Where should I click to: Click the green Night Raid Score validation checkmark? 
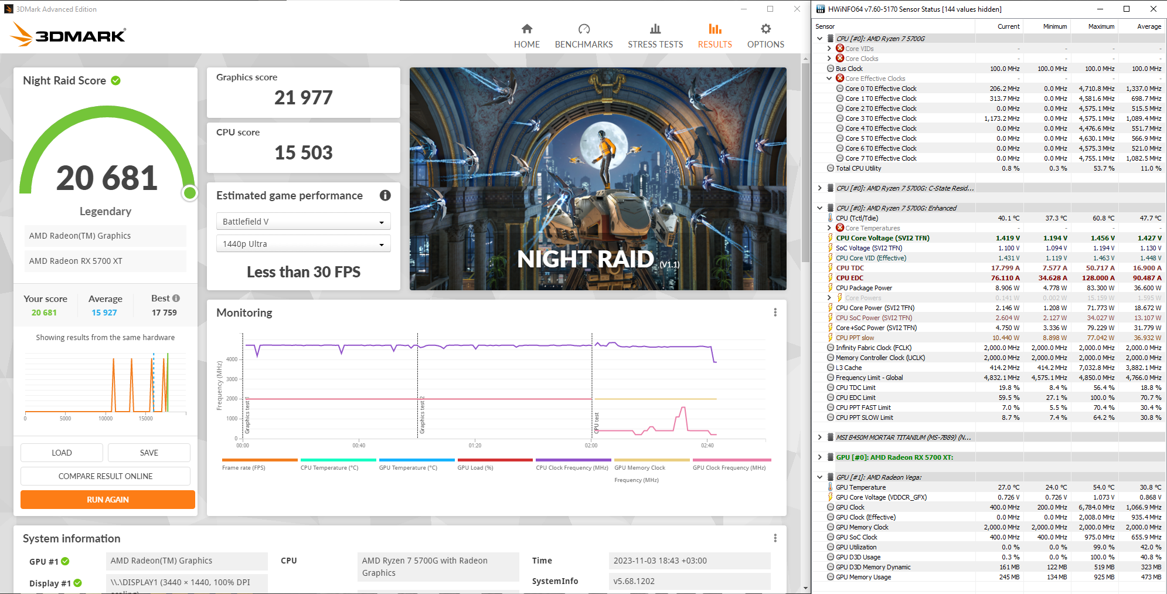click(x=116, y=80)
